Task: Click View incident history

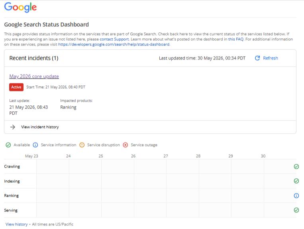Action: 40,127
